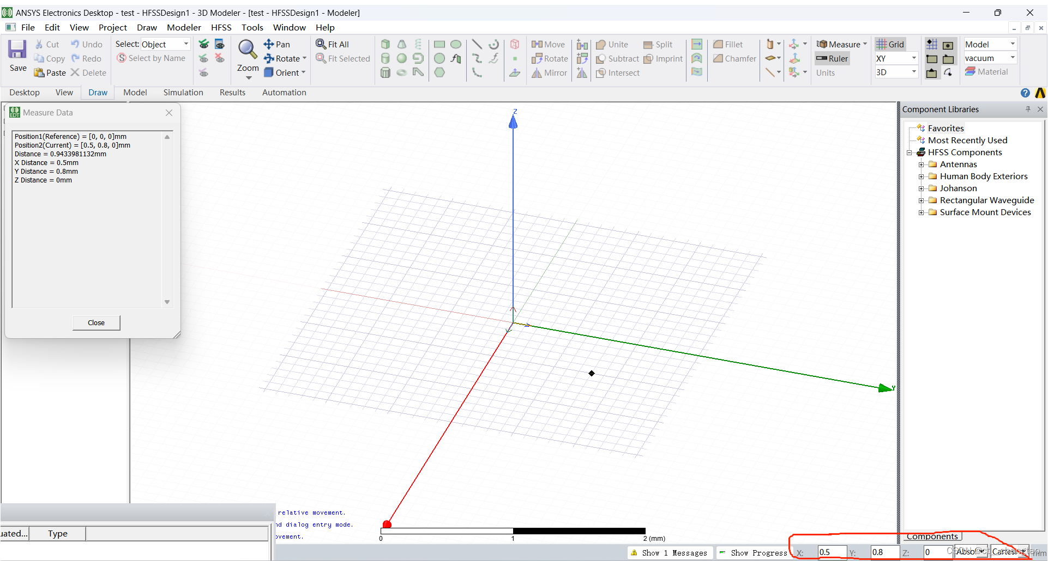Image resolution: width=1048 pixels, height=561 pixels.
Task: Draw a cone primitive
Action: pos(402,44)
